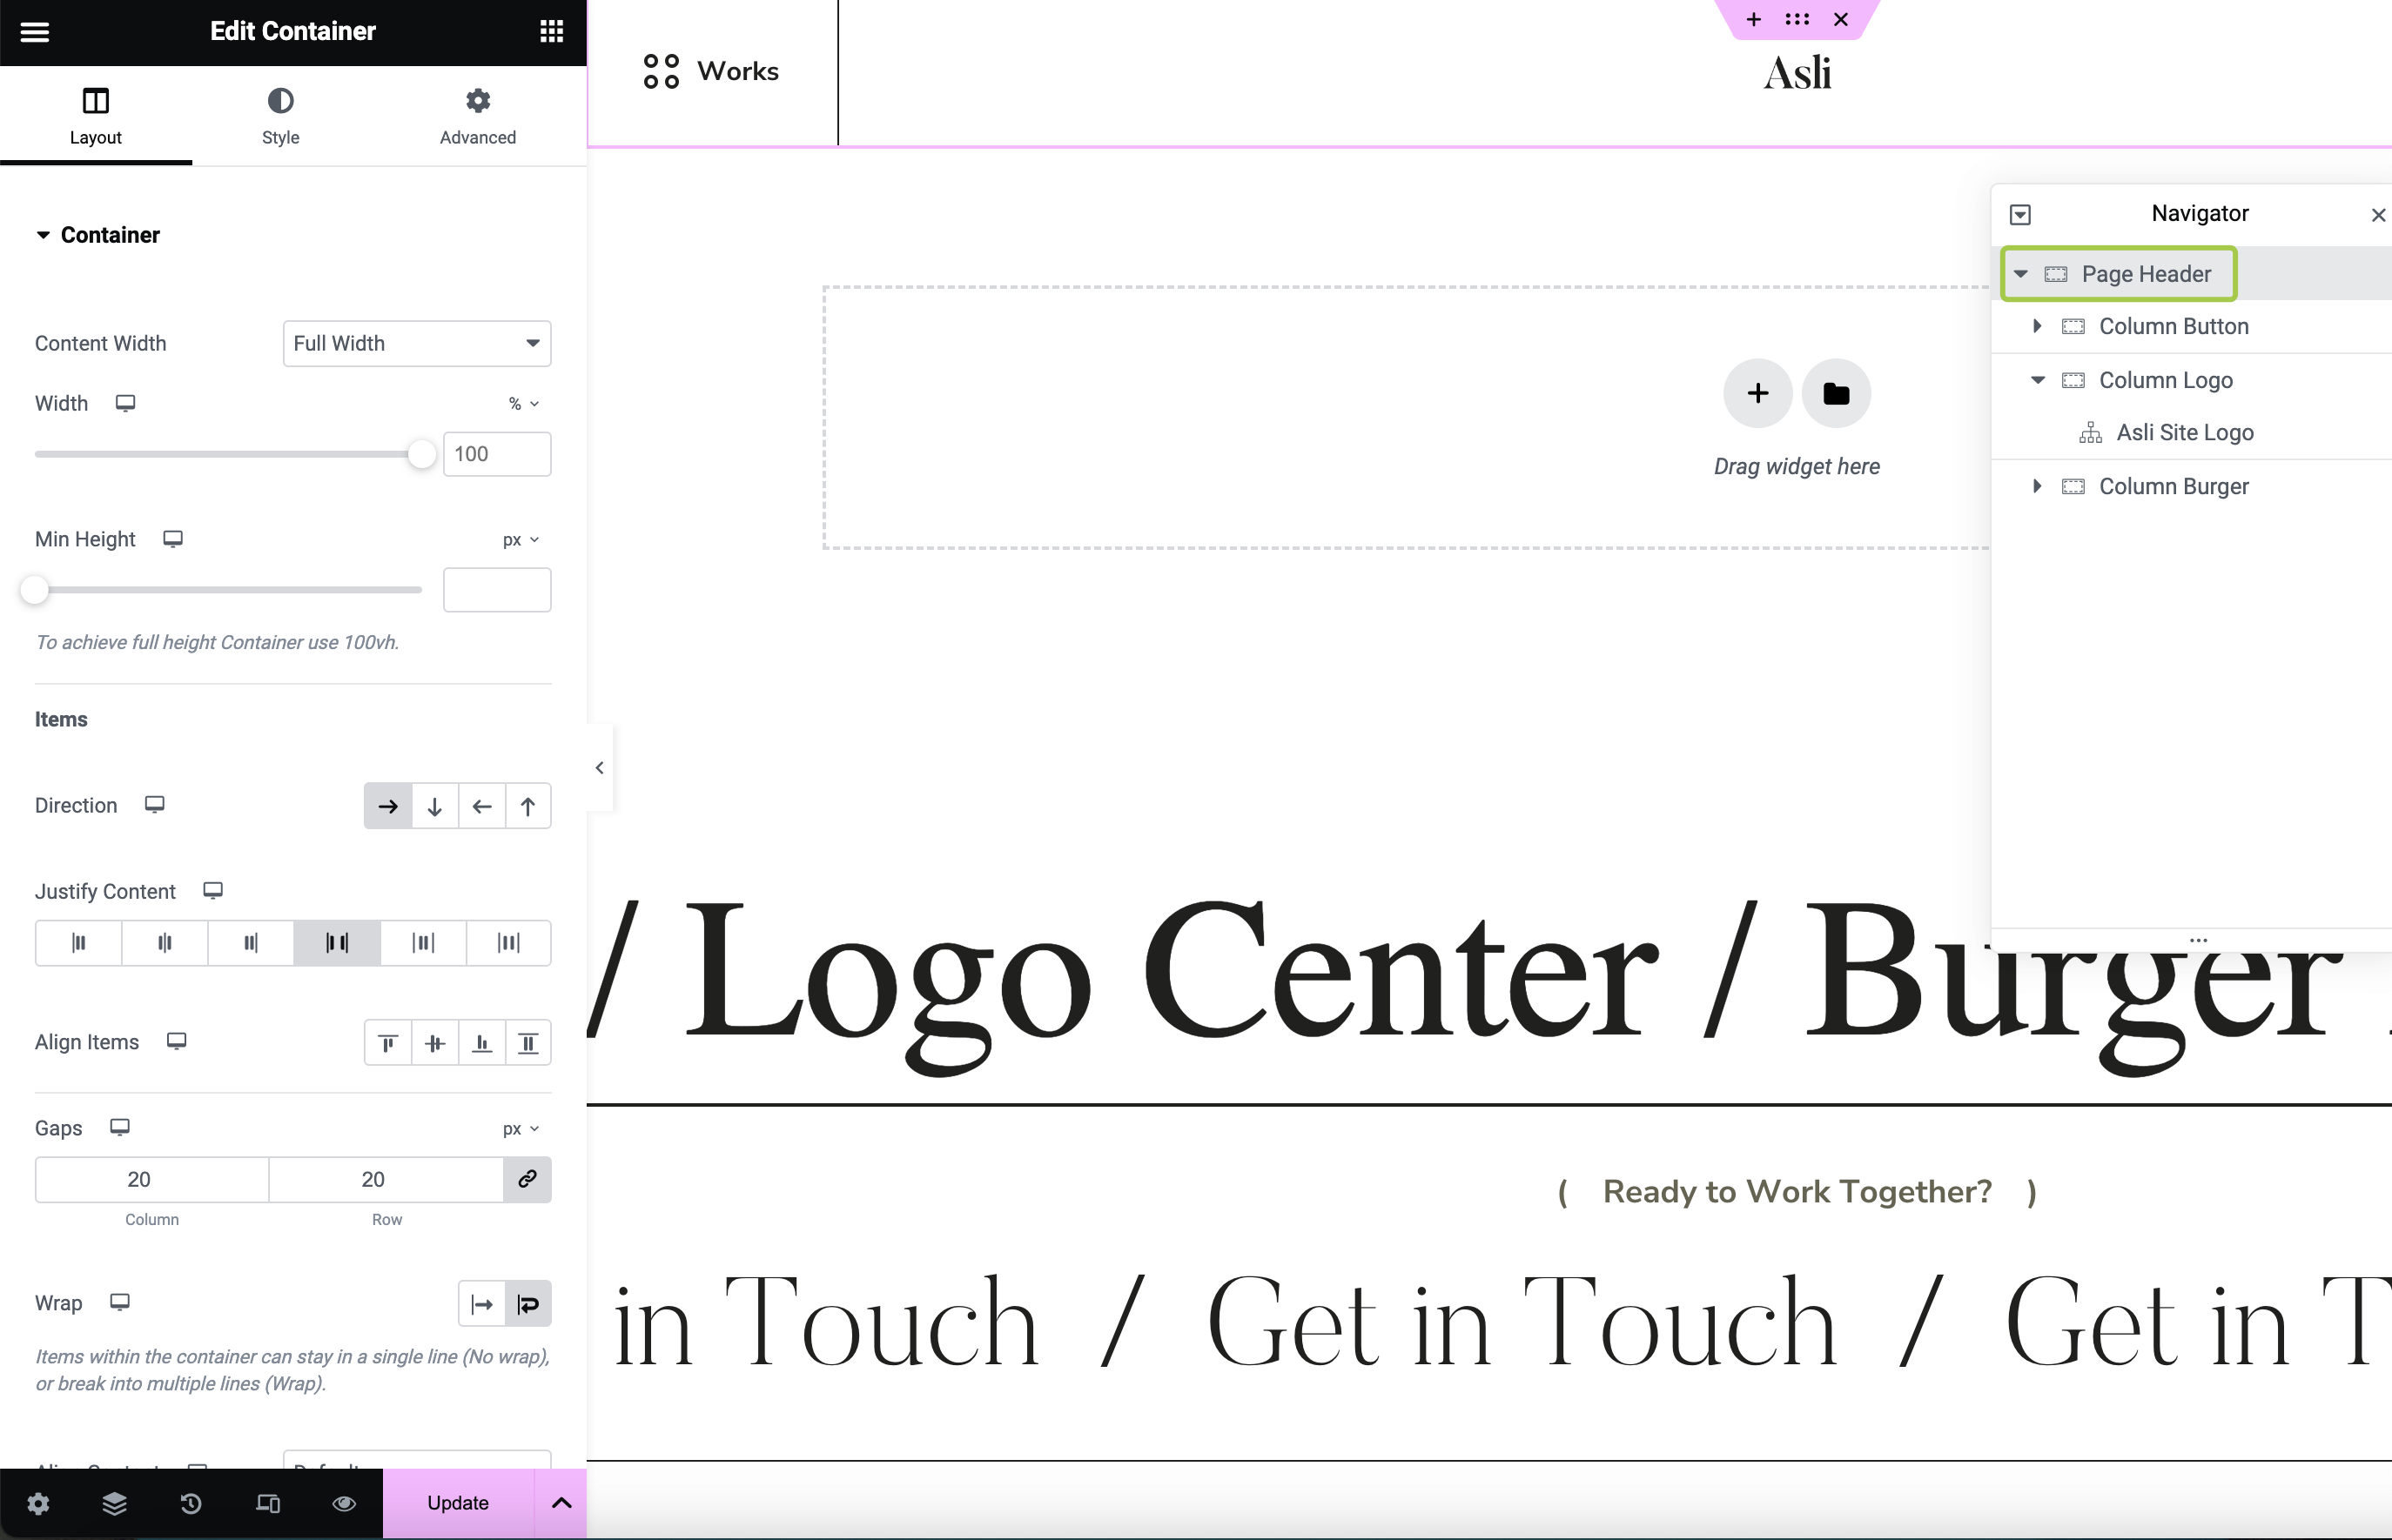Click the Width slider handle
The width and height of the screenshot is (2392, 1540).
(421, 454)
